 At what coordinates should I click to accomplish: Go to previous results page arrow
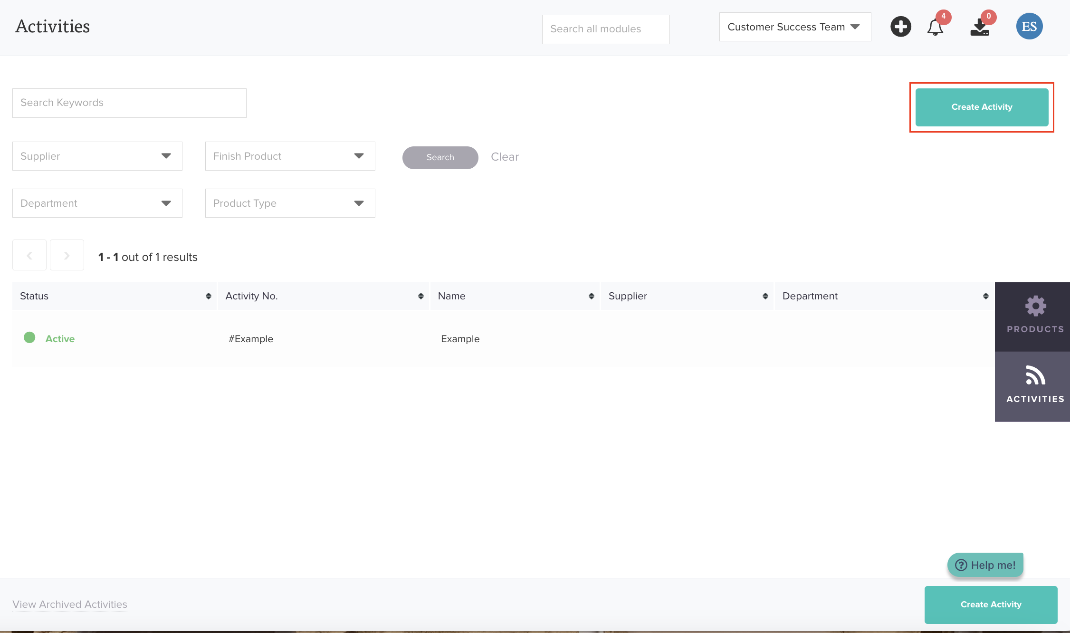[29, 256]
